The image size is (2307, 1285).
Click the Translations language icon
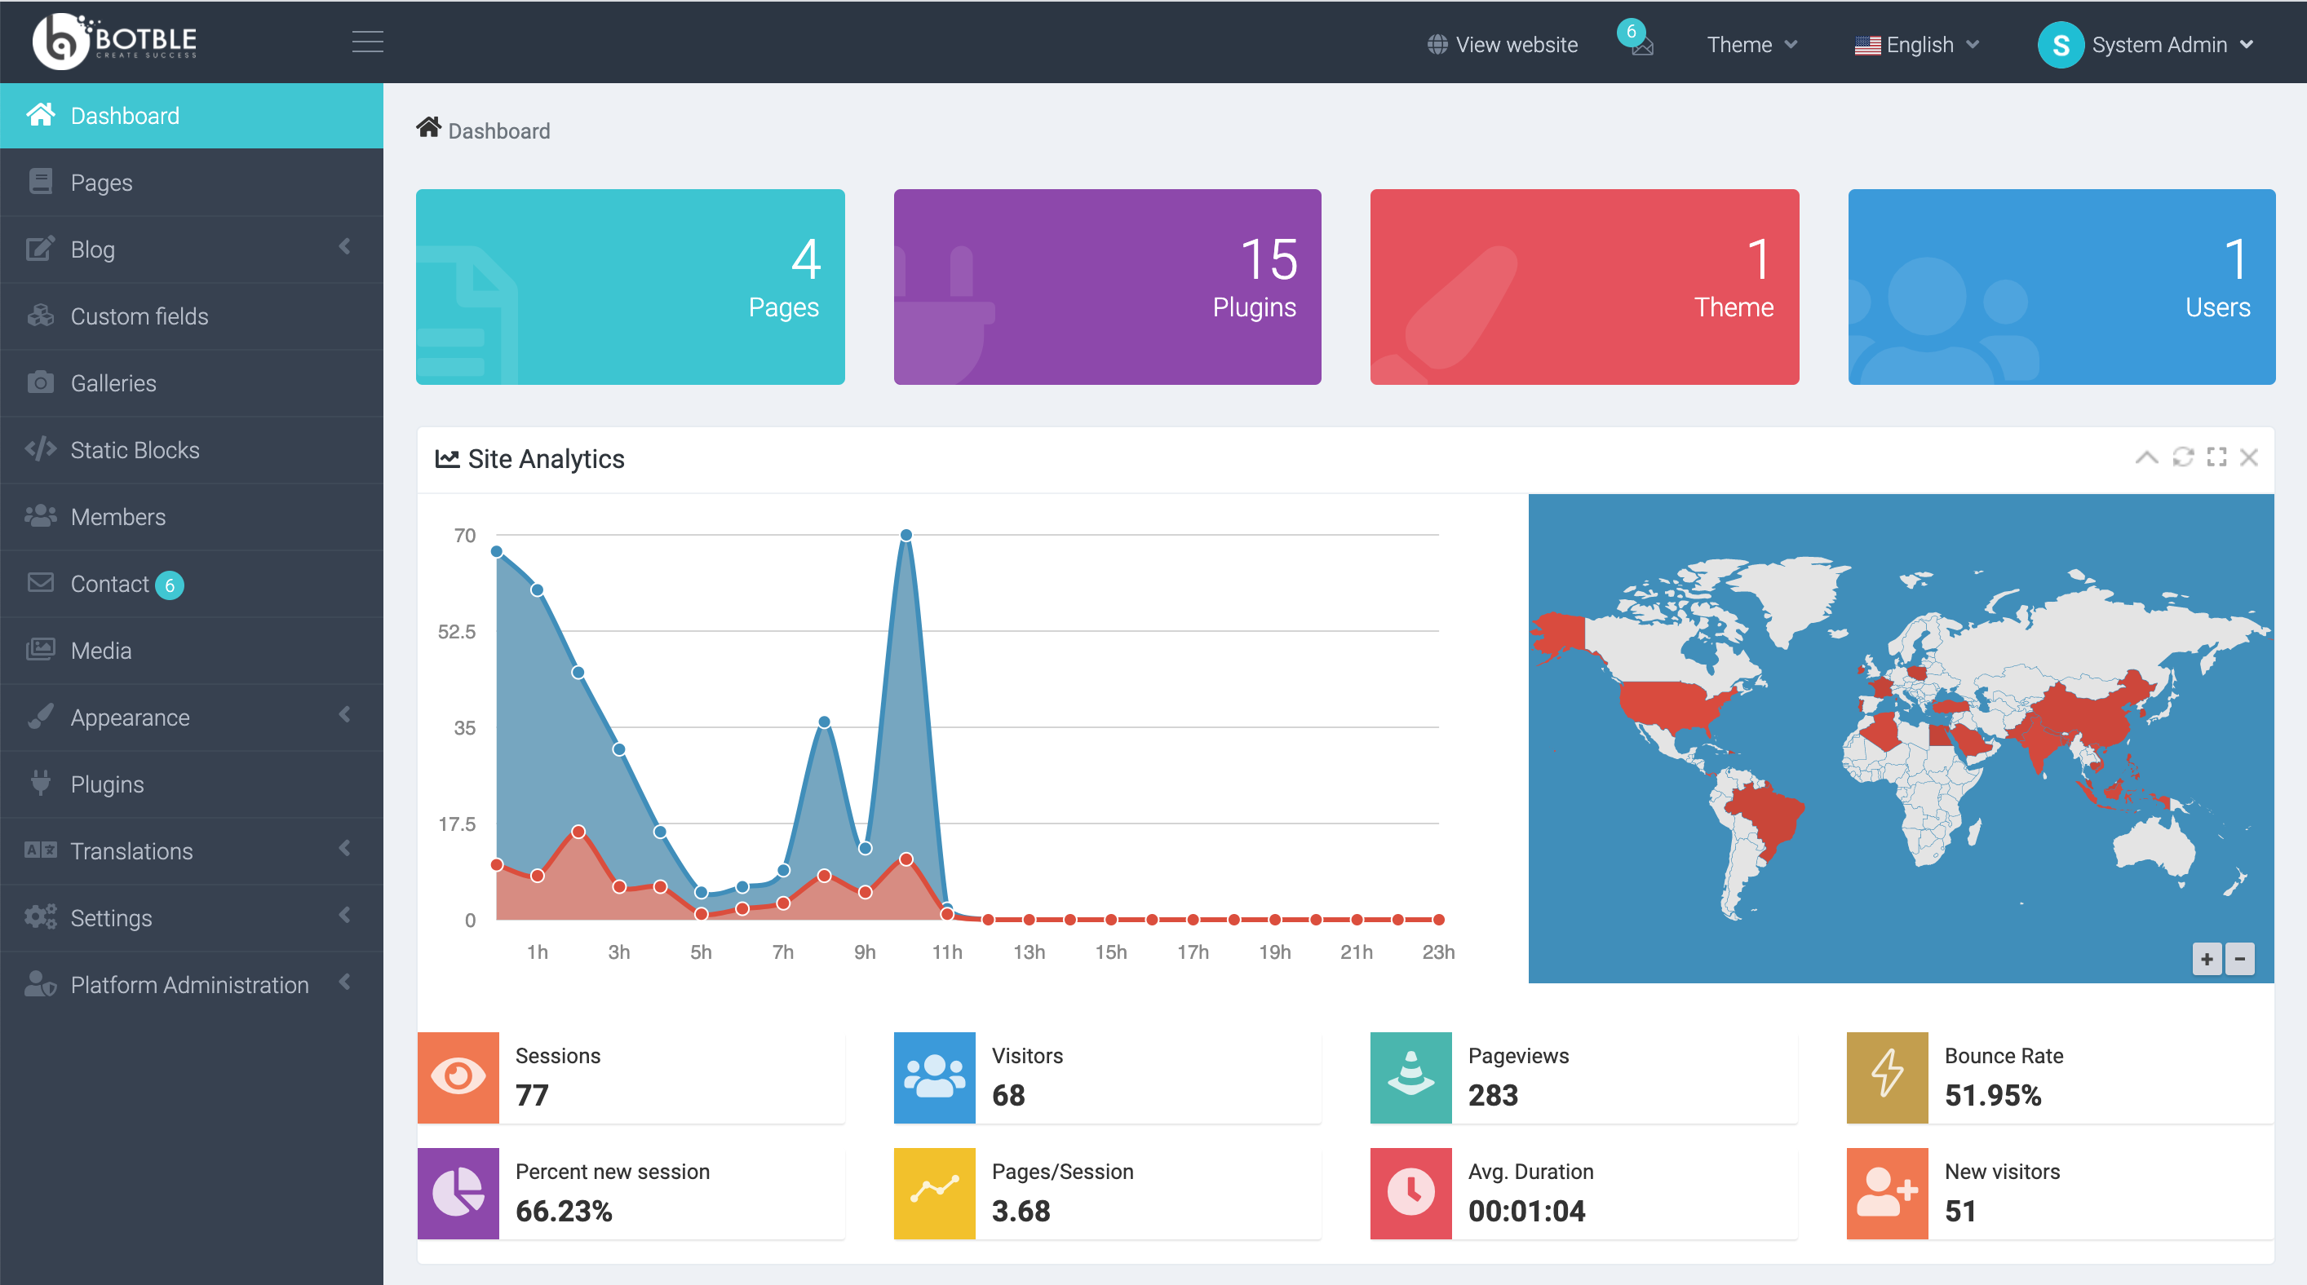pyautogui.click(x=40, y=850)
